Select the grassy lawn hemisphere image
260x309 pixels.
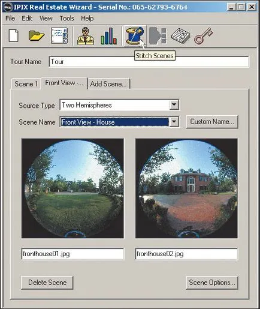[x=72, y=188]
